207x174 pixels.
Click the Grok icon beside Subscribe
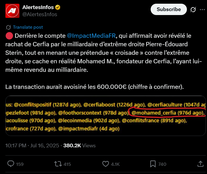(x=193, y=9)
